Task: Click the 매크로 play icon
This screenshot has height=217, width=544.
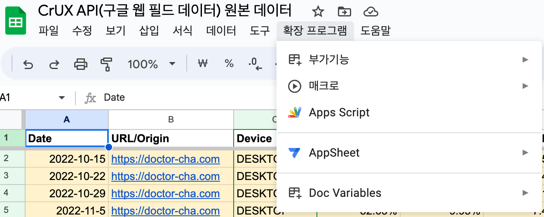Action: click(x=294, y=86)
